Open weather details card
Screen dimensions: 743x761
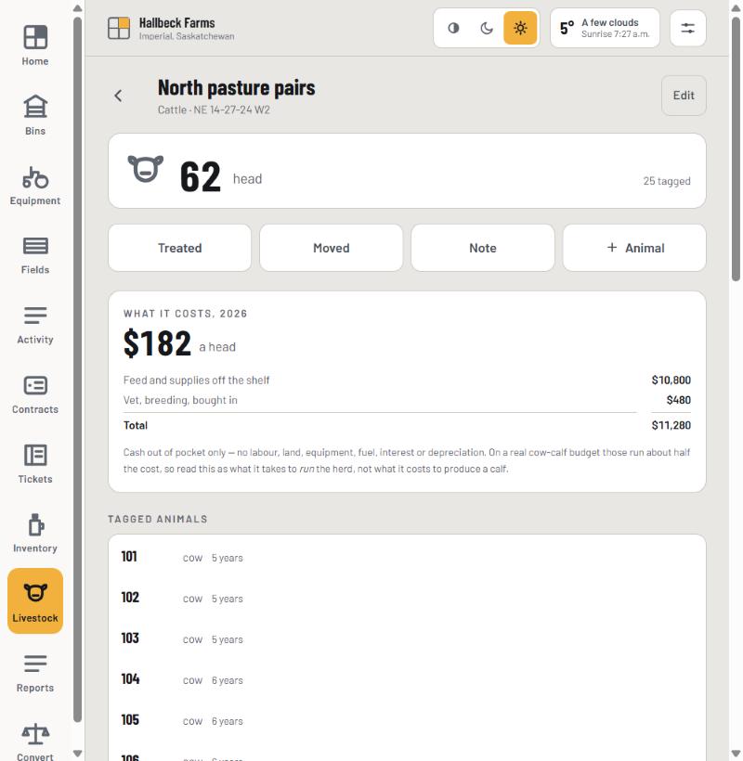(605, 28)
